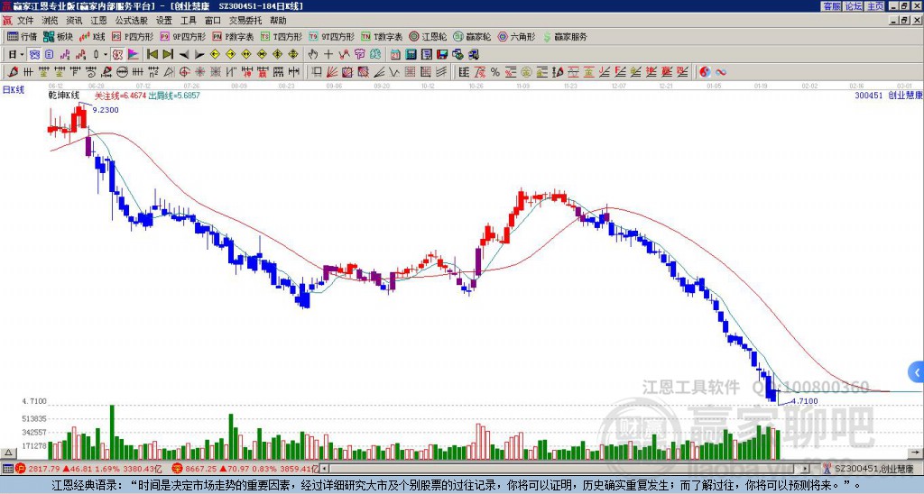924x494 pixels.
Task: Open the 9T四方形 tool
Action: (x=332, y=36)
